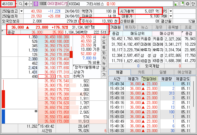Open the stock code 461030 history dropdown
The width and height of the screenshot is (197, 135).
point(16,4)
